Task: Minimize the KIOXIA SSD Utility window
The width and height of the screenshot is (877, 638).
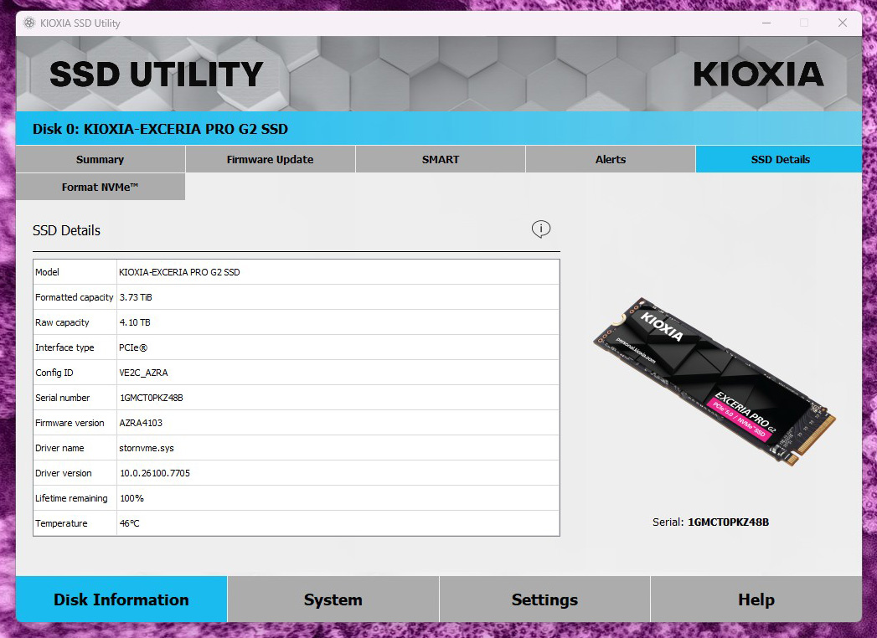Action: [766, 23]
